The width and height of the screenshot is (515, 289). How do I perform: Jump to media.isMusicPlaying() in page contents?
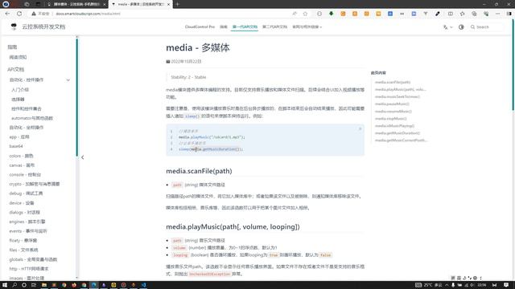[395, 126]
